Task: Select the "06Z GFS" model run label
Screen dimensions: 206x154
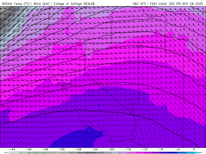Action: click(139, 4)
